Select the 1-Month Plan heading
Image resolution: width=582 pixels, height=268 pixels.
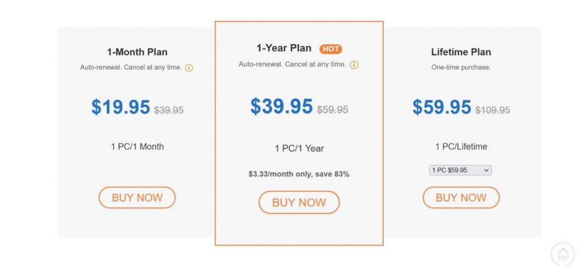click(x=137, y=52)
